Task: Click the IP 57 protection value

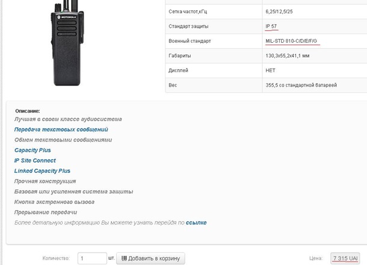Action: click(x=272, y=26)
